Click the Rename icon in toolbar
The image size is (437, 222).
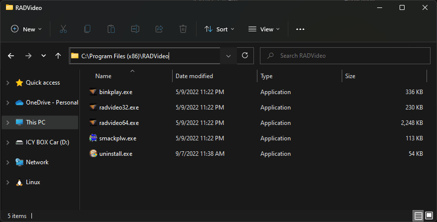(135, 29)
